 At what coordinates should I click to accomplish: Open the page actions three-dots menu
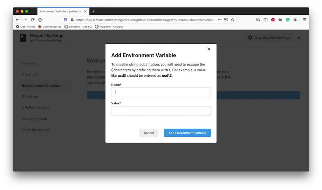point(220,20)
